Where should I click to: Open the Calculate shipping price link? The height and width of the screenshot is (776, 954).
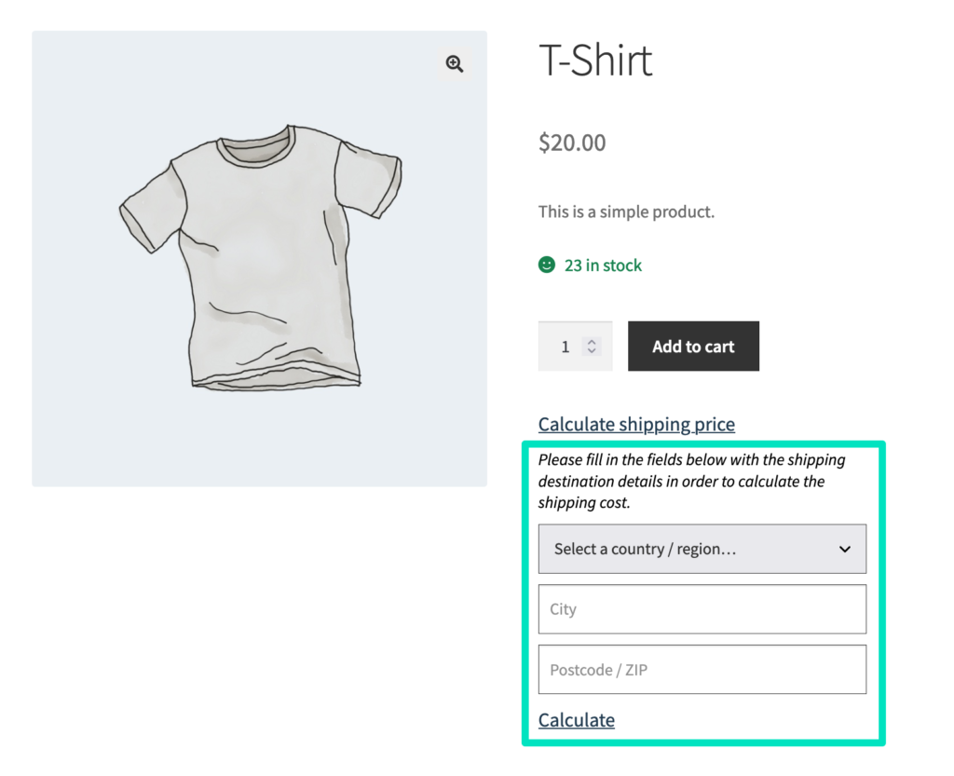636,425
